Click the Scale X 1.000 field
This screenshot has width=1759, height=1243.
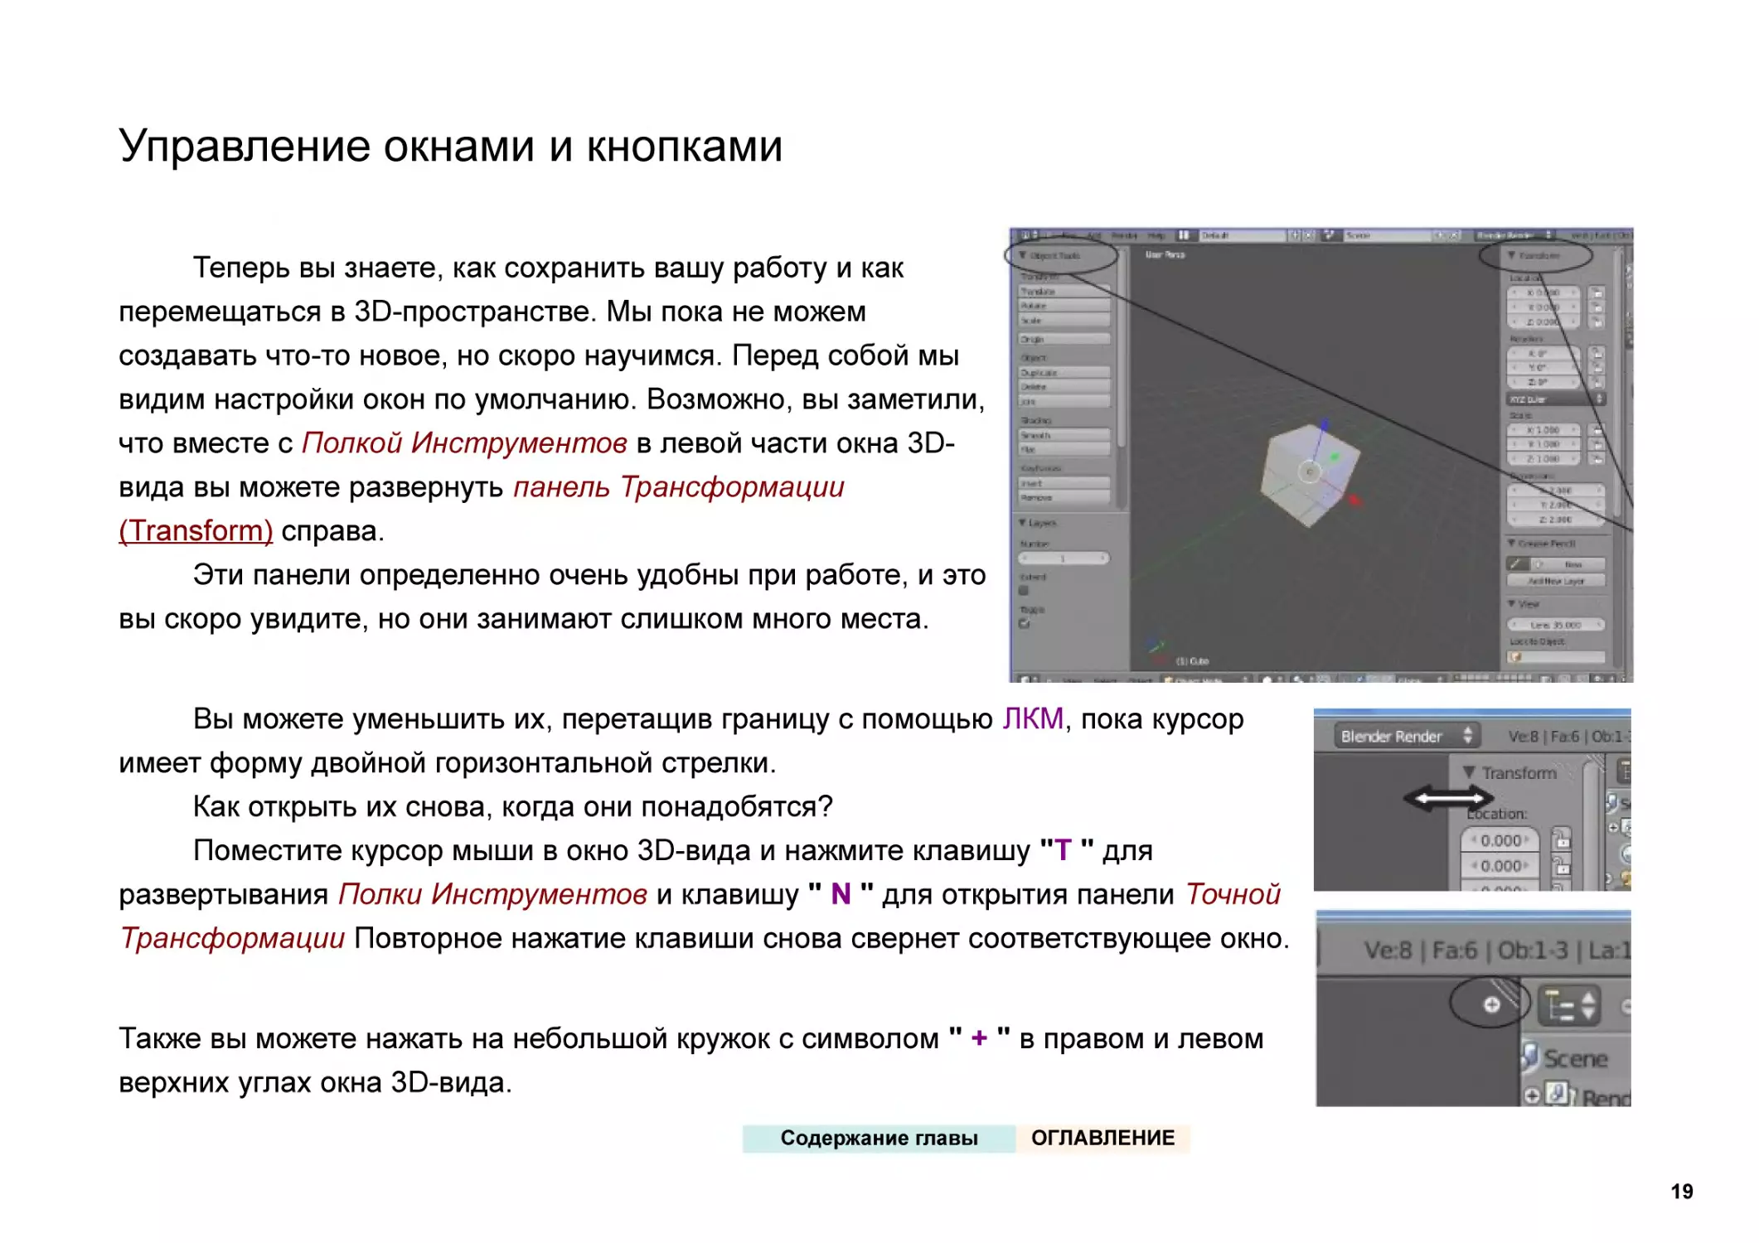point(1544,429)
